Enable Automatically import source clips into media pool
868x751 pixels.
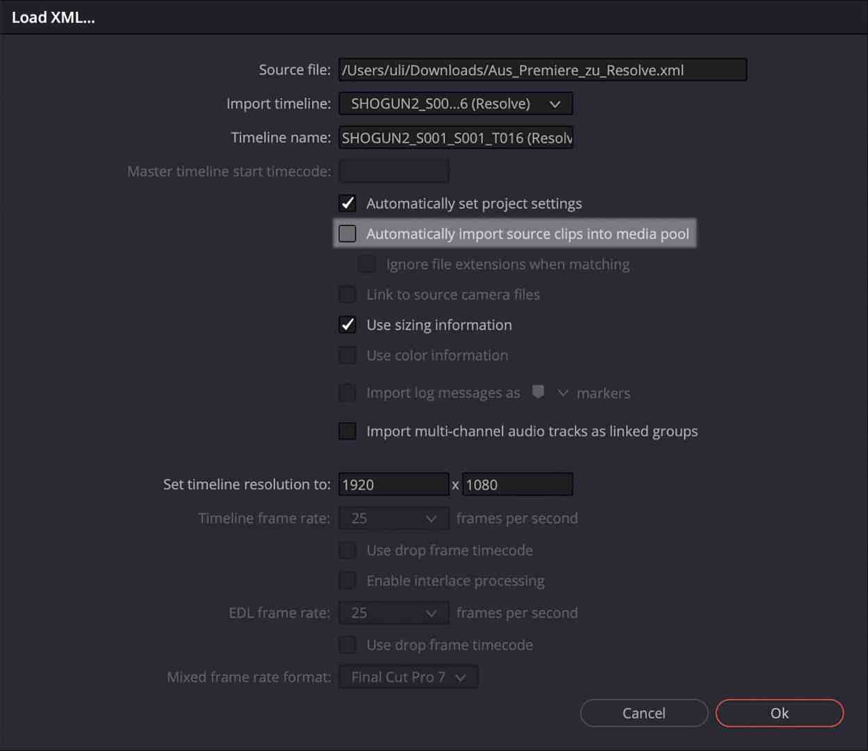pyautogui.click(x=347, y=234)
